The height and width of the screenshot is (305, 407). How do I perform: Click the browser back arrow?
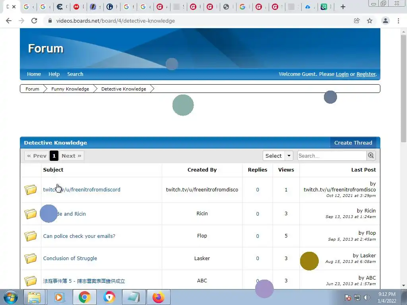click(x=9, y=21)
